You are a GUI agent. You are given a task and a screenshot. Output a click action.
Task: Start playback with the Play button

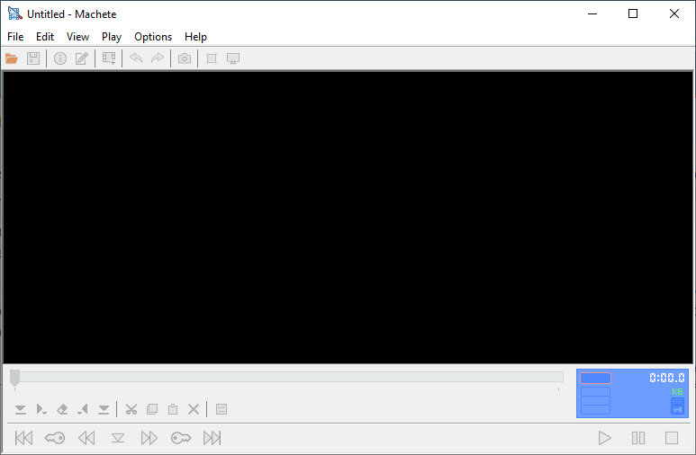coord(604,438)
